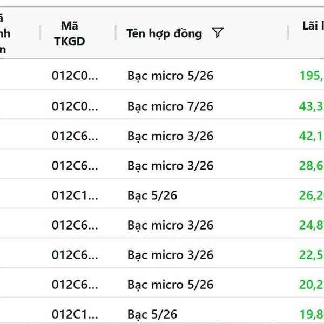The image size is (324, 324).
Task: Click the profit value starting with 26,2
Action: [x=311, y=195]
